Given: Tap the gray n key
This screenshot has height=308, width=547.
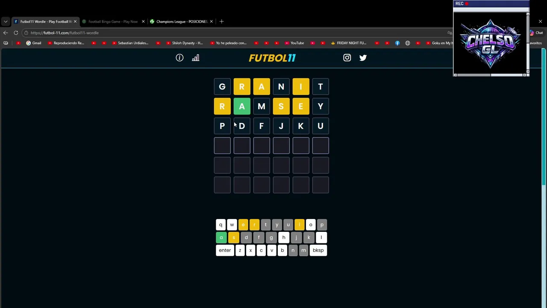Looking at the screenshot, I should tap(293, 250).
